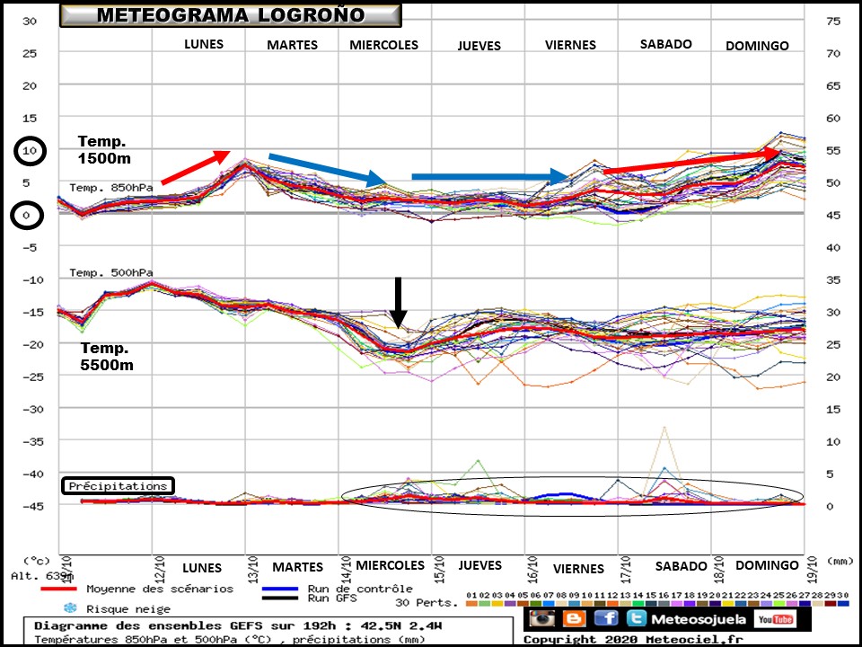Click the 12/10 date tick label
862x647 pixels.
click(x=160, y=569)
